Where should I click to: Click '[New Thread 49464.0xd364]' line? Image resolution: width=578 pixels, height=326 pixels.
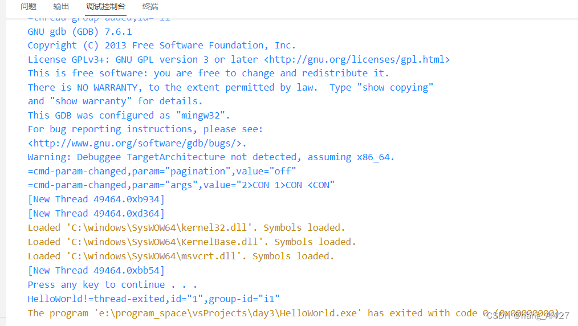pyautogui.click(x=96, y=213)
